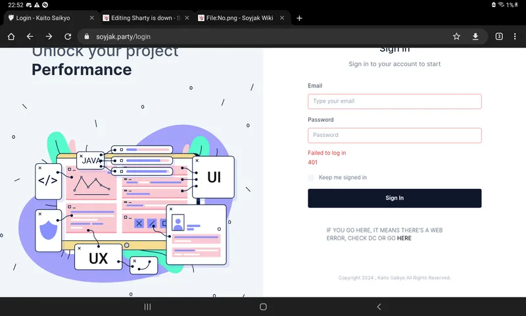Bookmark this page with the star icon
Viewport: 526px width, 316px height.
(456, 36)
